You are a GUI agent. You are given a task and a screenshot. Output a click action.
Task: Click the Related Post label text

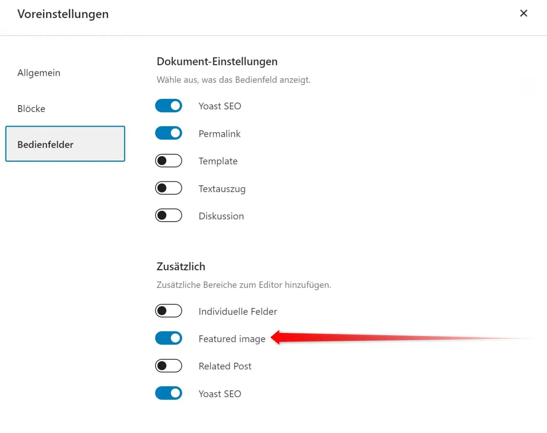click(x=225, y=366)
